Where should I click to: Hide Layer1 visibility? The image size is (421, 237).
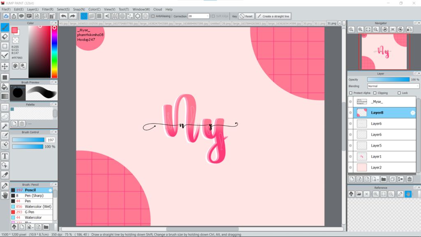point(350,156)
